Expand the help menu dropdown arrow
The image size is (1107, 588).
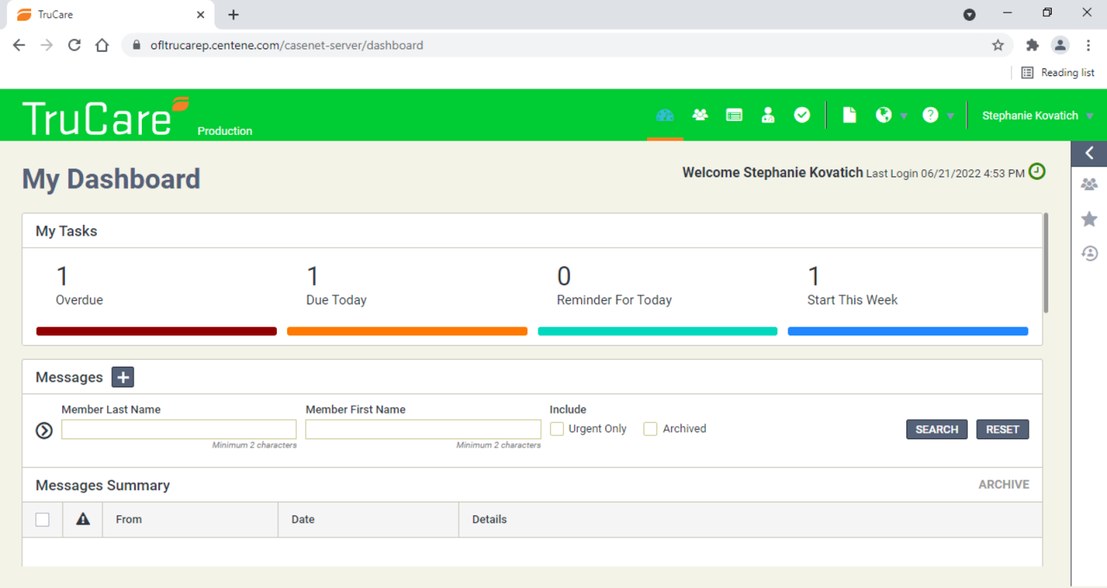coord(951,116)
